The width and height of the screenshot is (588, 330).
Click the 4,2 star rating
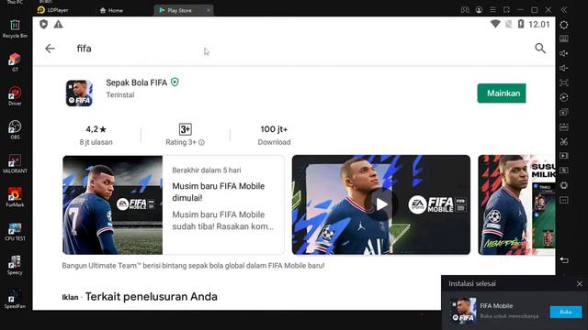tap(96, 129)
